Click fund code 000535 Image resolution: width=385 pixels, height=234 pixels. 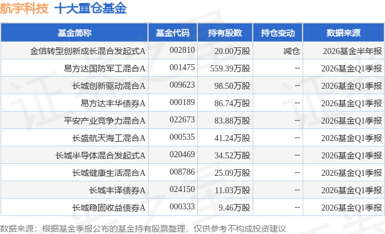[182, 137]
